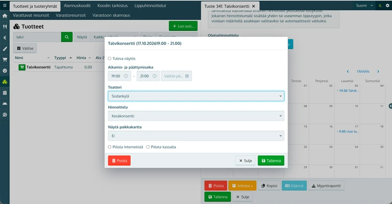
Task: Open the start time clock picker
Action: (126, 76)
